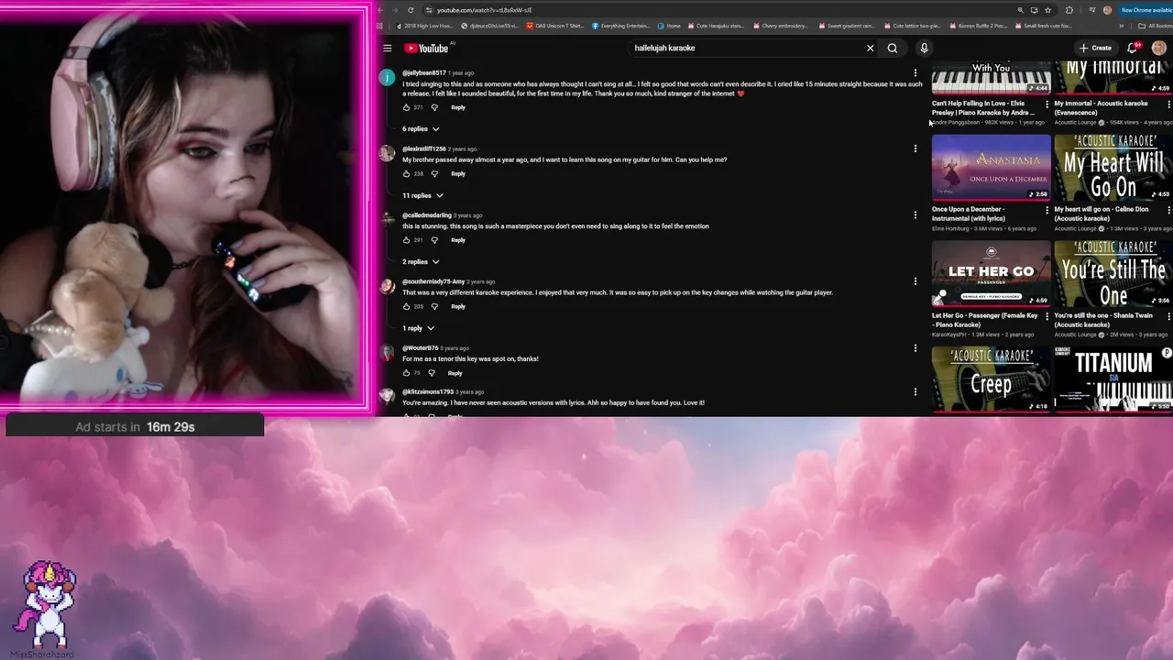Open 'You're Still The One' thumbnail
Screen dimensions: 1173x660
[1113, 273]
